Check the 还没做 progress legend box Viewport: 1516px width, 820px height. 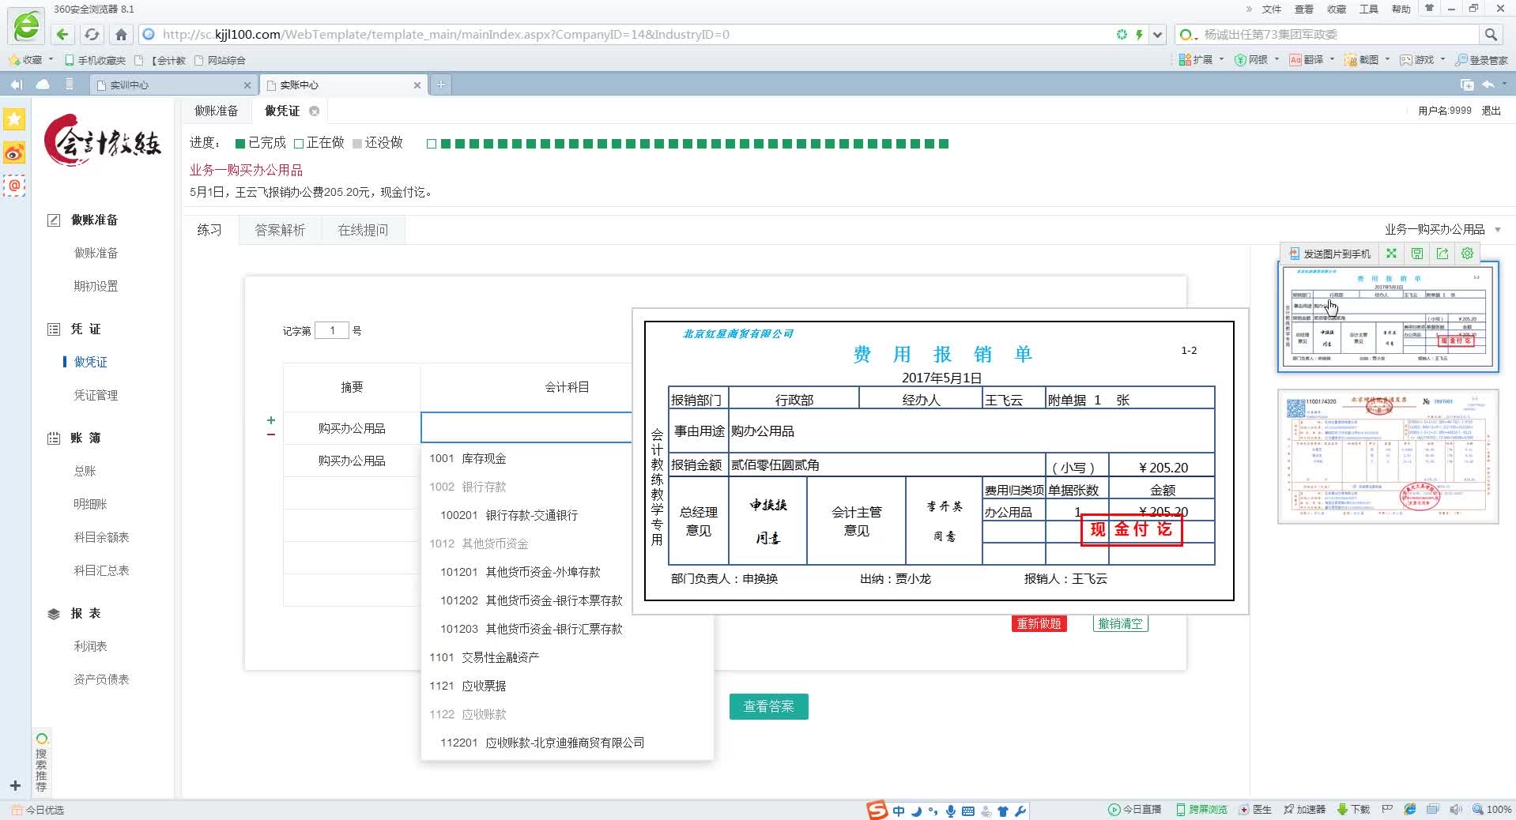tap(357, 143)
